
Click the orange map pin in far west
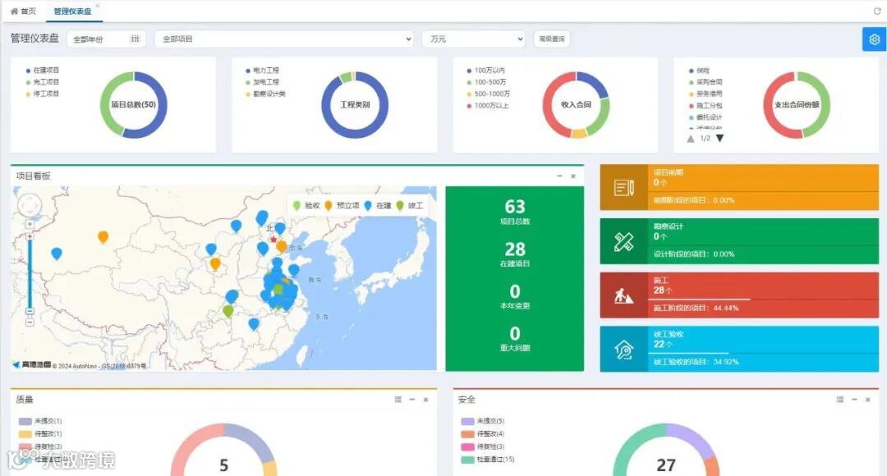point(103,237)
